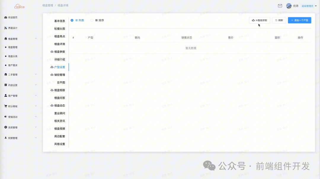Click the 添加一个户型 button
This screenshot has width=320, height=179.
(x=299, y=20)
